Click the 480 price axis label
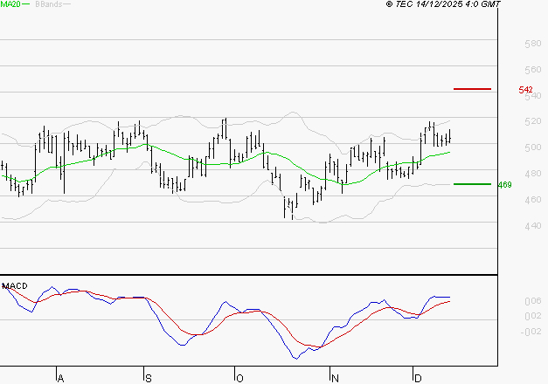The image size is (548, 384). coord(533,174)
